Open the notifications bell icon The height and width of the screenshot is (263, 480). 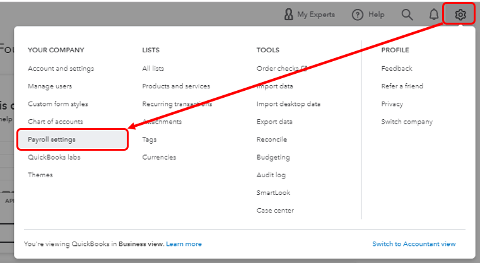coord(434,14)
